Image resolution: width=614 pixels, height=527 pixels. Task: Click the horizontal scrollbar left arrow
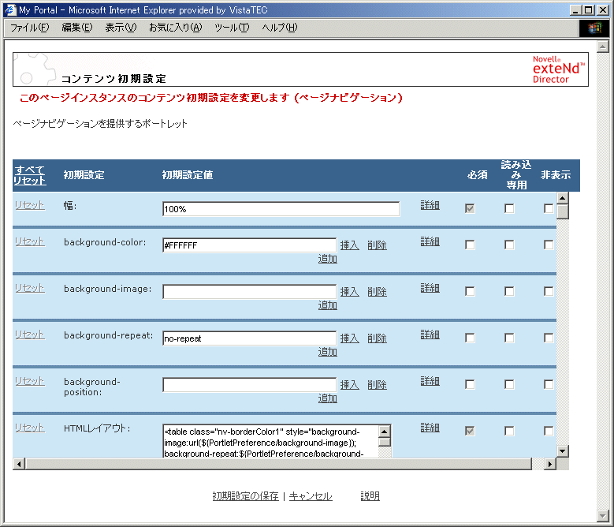pos(19,464)
